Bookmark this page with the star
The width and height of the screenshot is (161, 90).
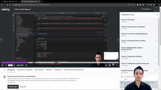point(134,5)
